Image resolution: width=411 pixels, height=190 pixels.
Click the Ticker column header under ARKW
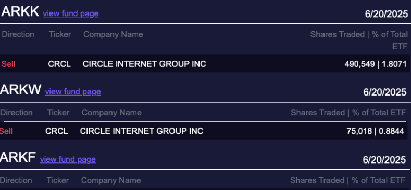coord(58,113)
